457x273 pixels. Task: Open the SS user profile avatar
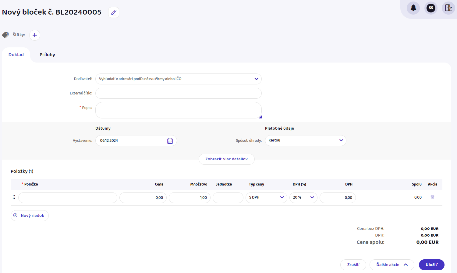pos(431,8)
